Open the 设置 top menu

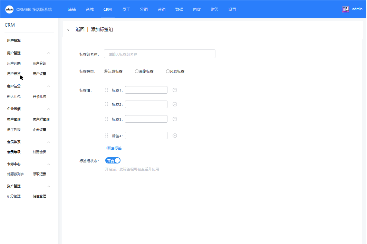pyautogui.click(x=232, y=9)
